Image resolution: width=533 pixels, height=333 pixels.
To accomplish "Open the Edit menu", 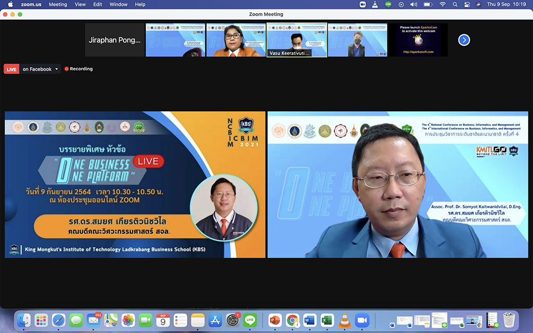I will tap(97, 4).
